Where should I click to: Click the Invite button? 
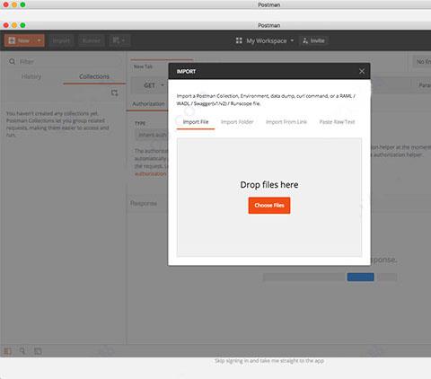click(313, 40)
